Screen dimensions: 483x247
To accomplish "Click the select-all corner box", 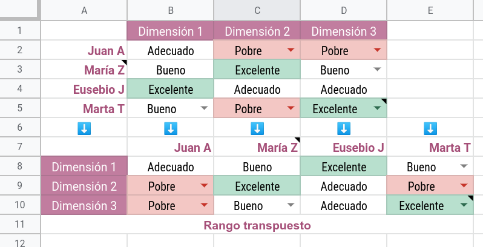I will click(x=20, y=9).
